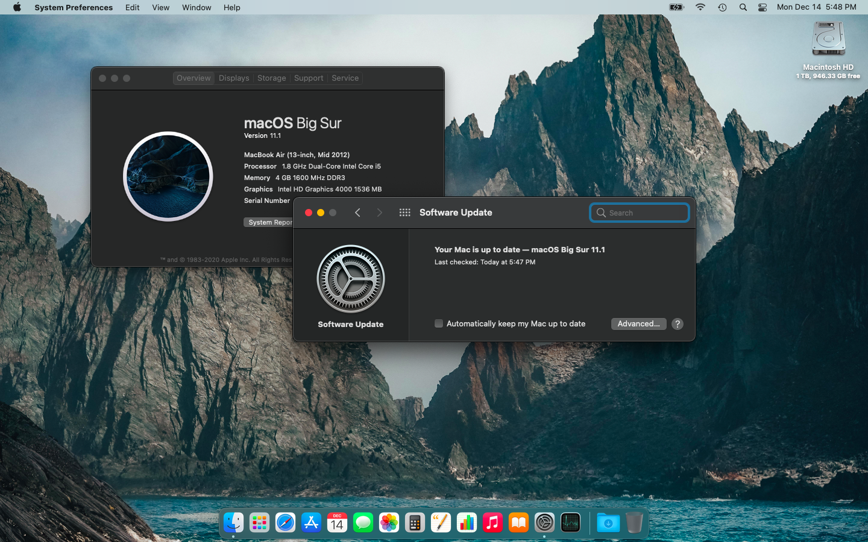Switch to the Support tab
The image size is (868, 542).
[309, 78]
